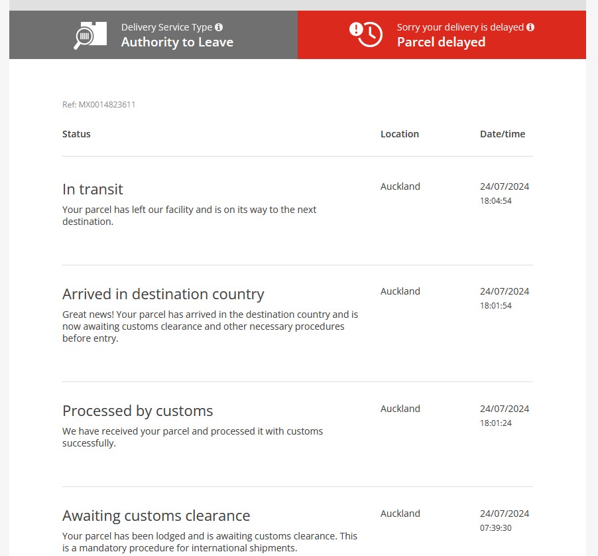
Task: Click Arrived in destination country heading
Action: [x=163, y=294]
